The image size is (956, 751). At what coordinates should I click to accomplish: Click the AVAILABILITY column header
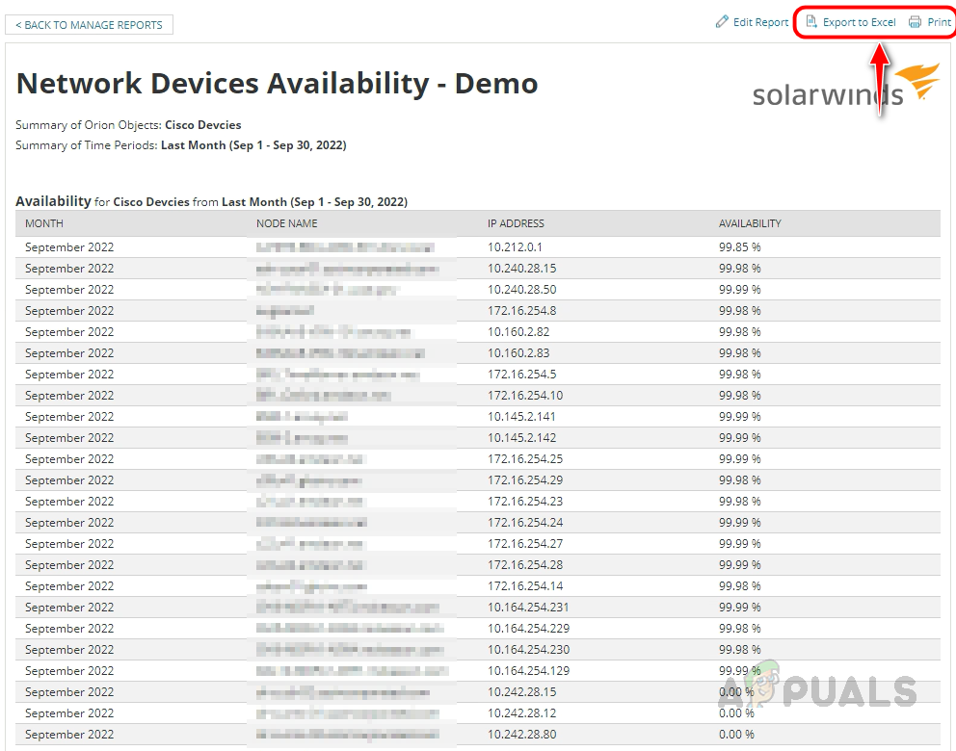(x=750, y=223)
